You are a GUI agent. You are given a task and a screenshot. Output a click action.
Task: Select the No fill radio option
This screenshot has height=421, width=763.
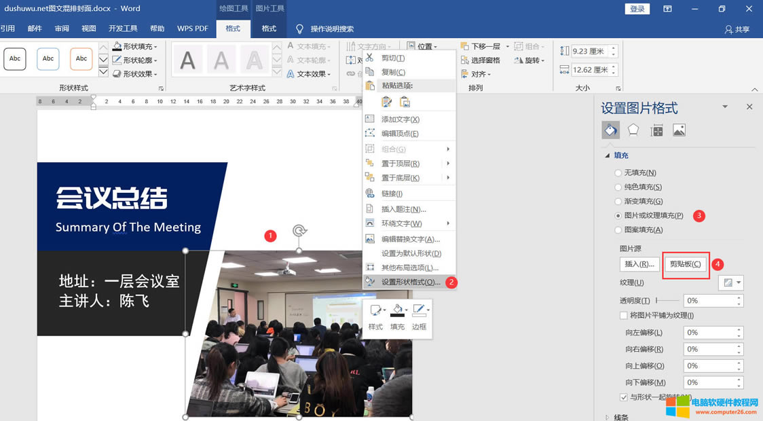point(618,172)
